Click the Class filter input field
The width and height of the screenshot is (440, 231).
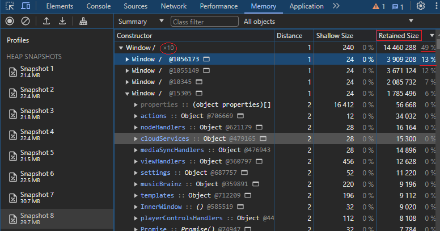tap(204, 22)
